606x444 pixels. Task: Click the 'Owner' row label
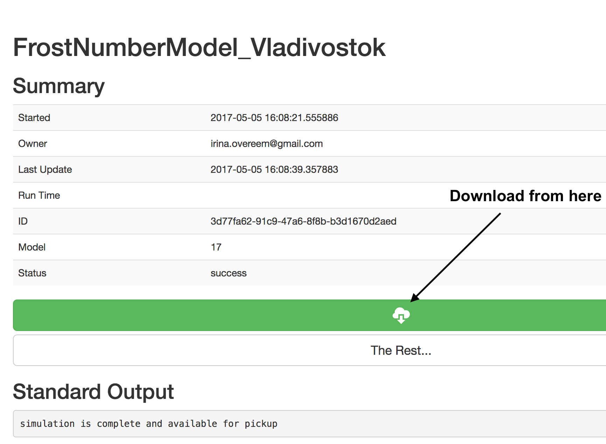32,143
